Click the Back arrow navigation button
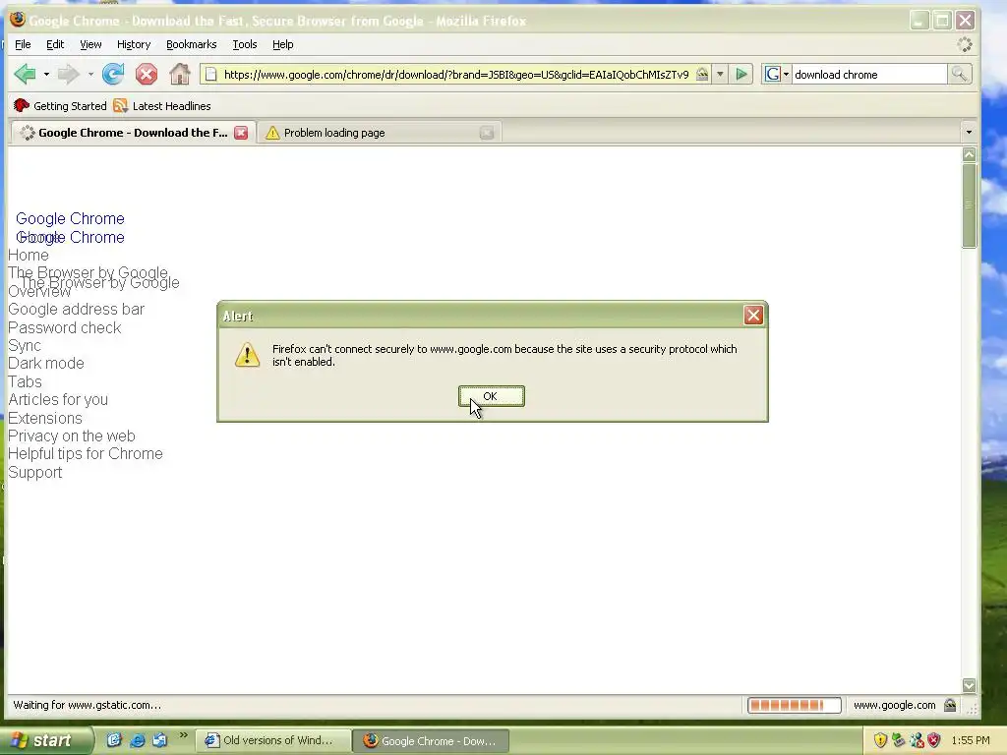1007x755 pixels. tap(25, 75)
